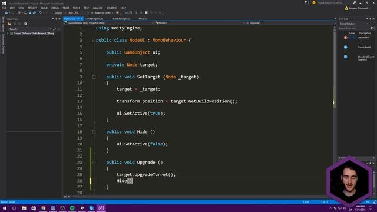This screenshot has height=212, width=377.
Task: Expand the Tower Defense Unity Project.CSharp tree node
Action: click(8, 34)
